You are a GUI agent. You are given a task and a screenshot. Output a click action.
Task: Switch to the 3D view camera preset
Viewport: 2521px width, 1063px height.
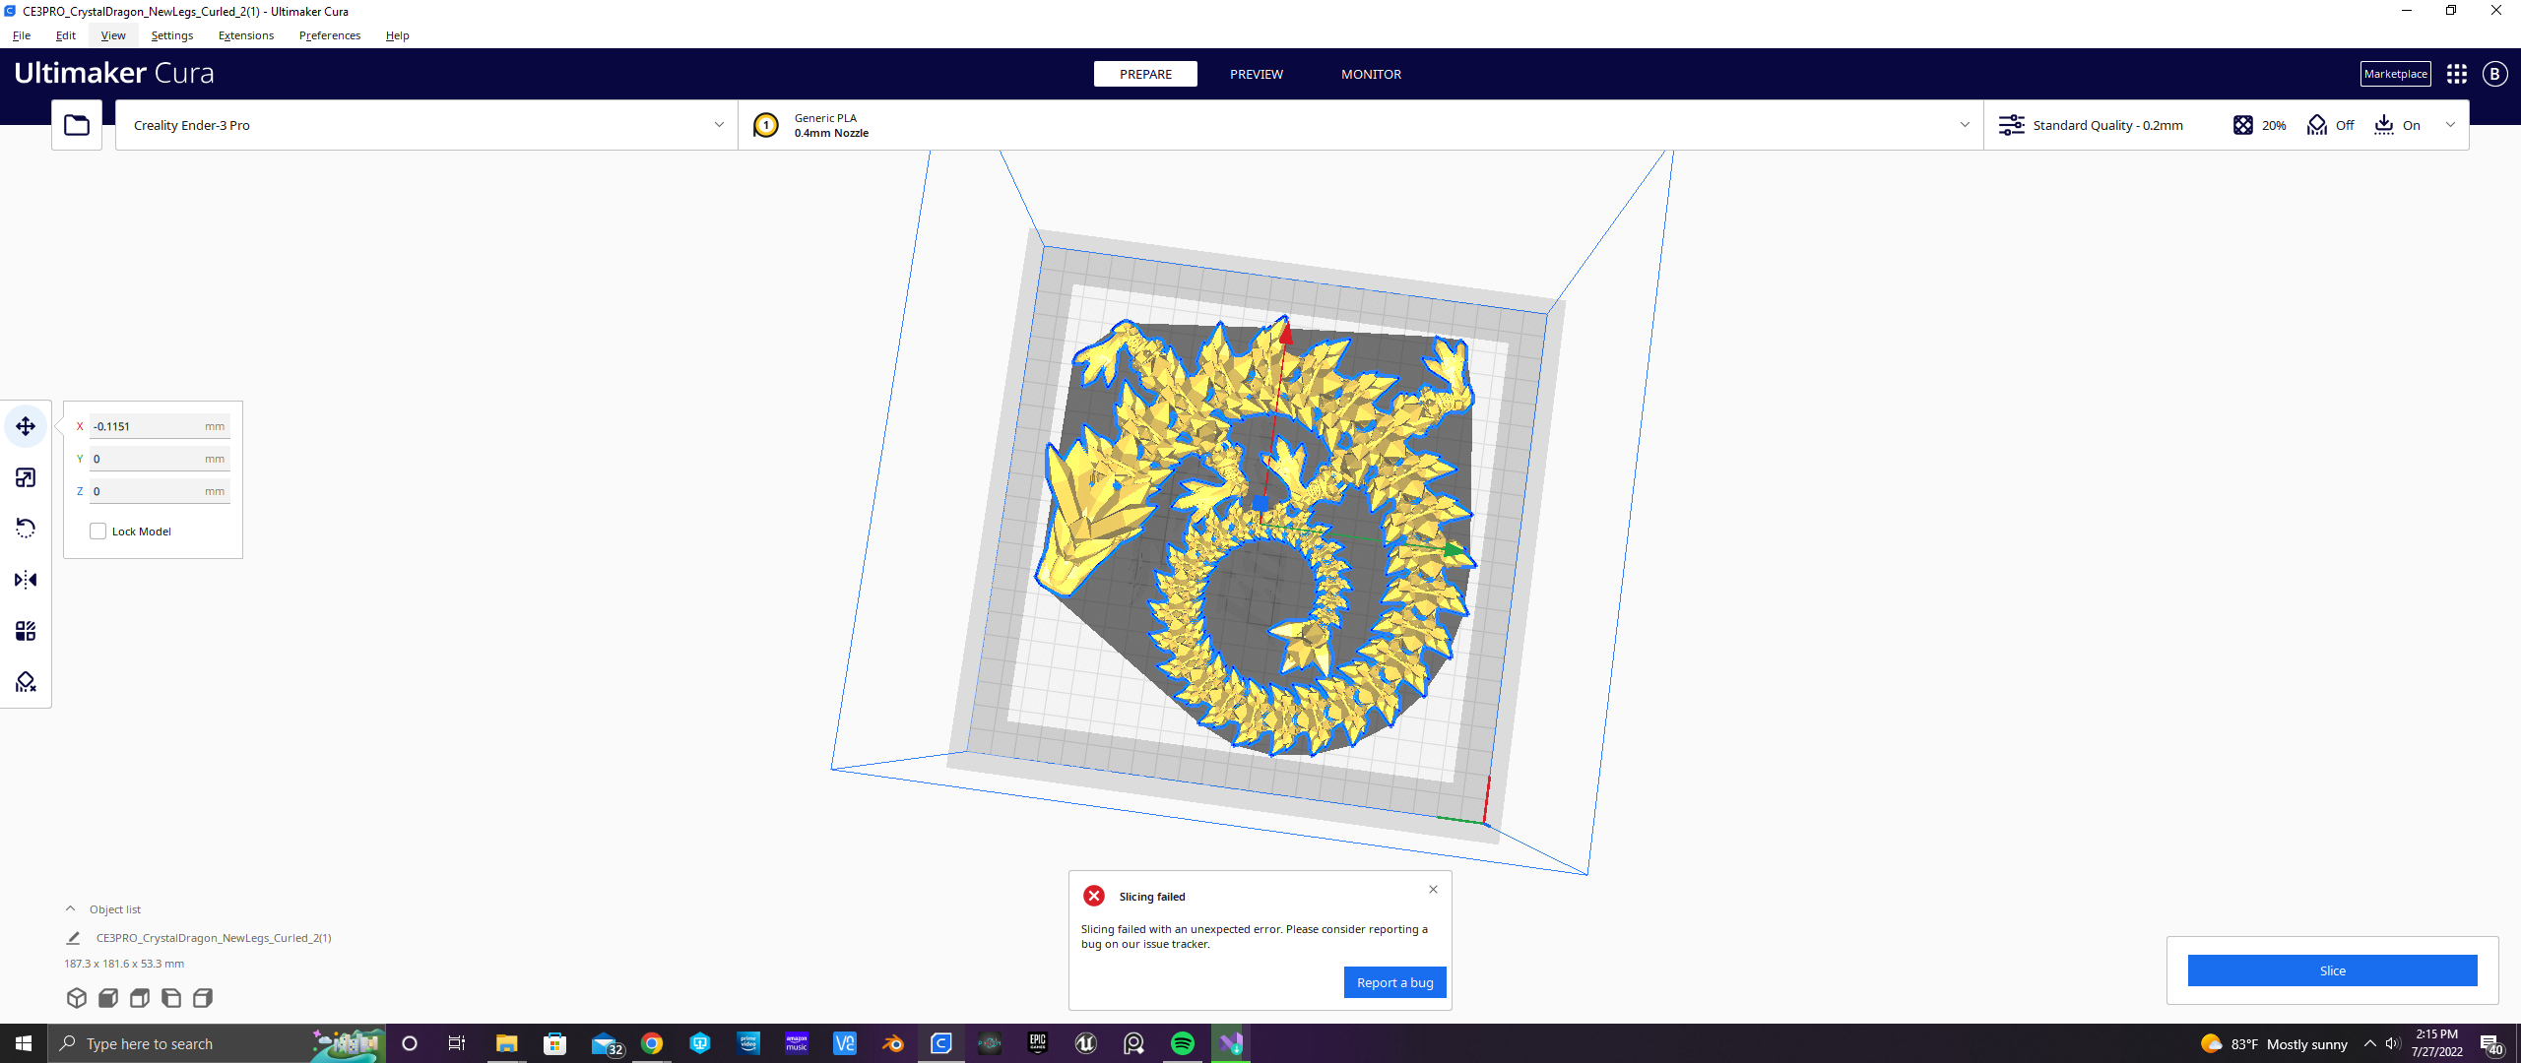click(x=77, y=997)
